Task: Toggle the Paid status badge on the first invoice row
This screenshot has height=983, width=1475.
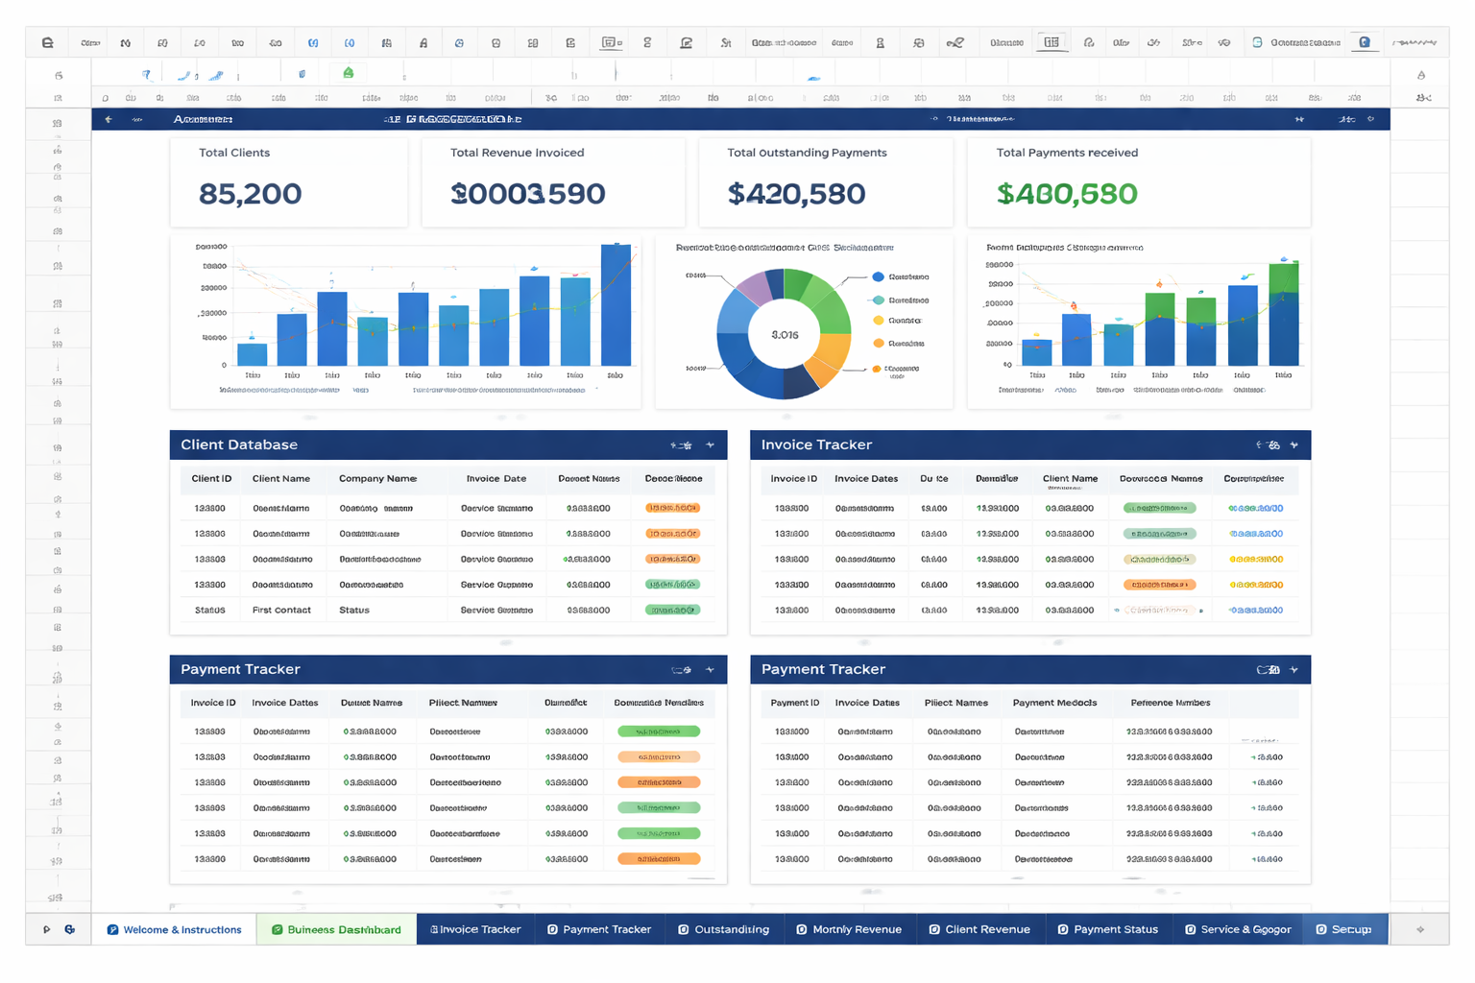Action: [1158, 508]
